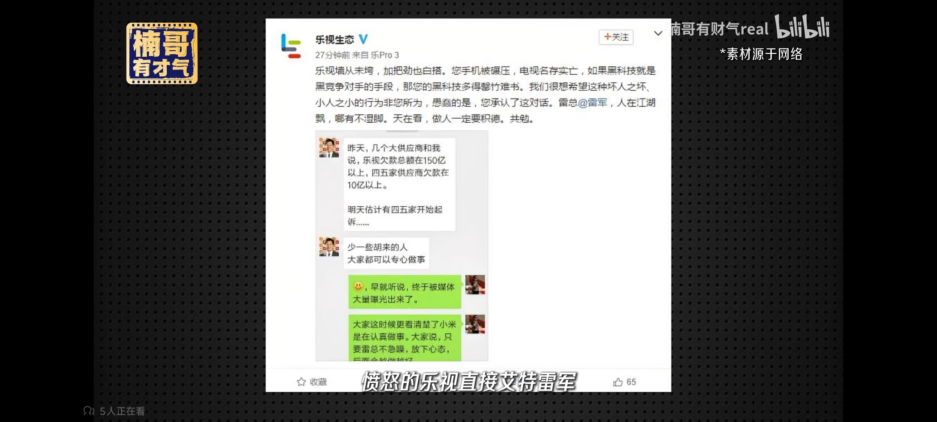The height and width of the screenshot is (422, 937).
Task: Open the @雷军 mention link
Action: click(x=592, y=102)
